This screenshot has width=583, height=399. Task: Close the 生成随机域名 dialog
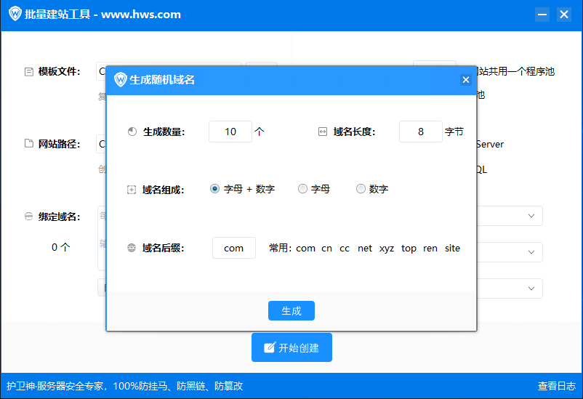point(466,80)
